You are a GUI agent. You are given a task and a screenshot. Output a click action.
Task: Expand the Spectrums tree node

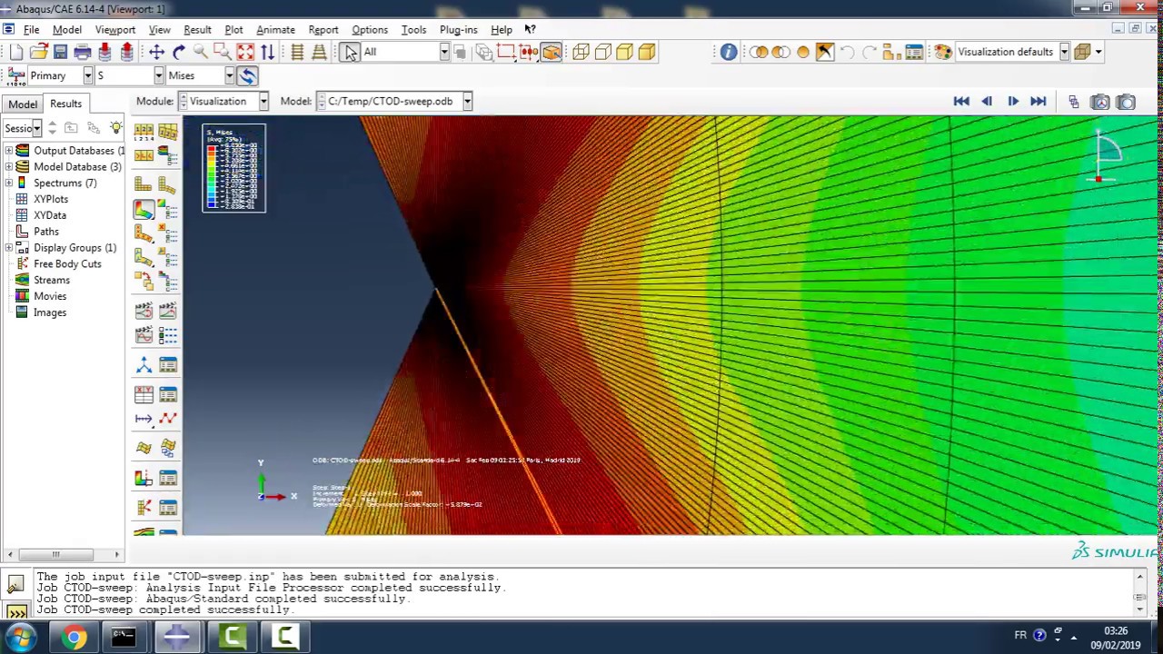pyautogui.click(x=9, y=183)
